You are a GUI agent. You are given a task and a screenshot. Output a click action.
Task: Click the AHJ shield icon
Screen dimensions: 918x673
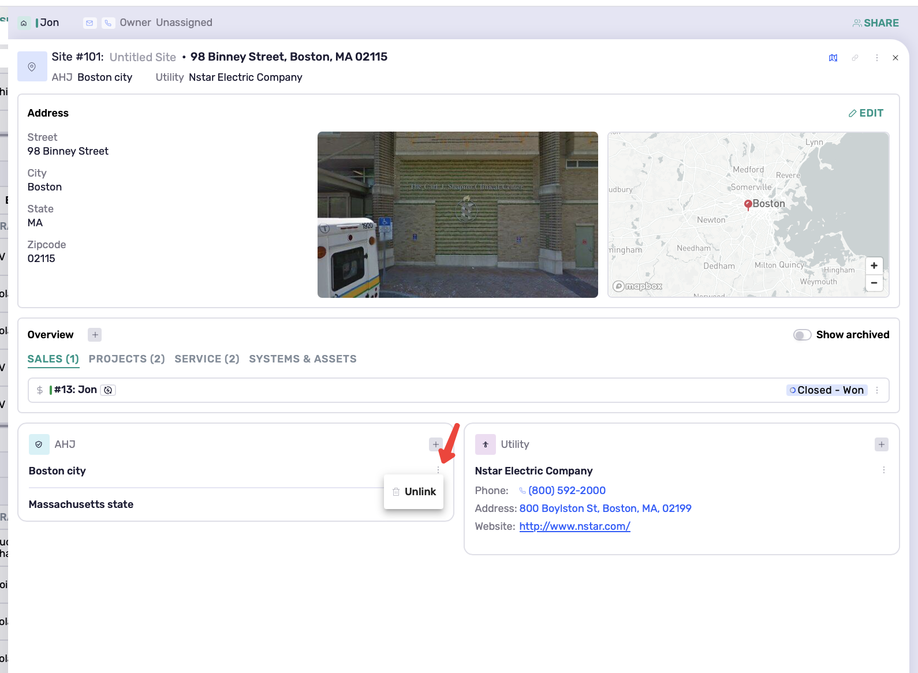click(39, 444)
